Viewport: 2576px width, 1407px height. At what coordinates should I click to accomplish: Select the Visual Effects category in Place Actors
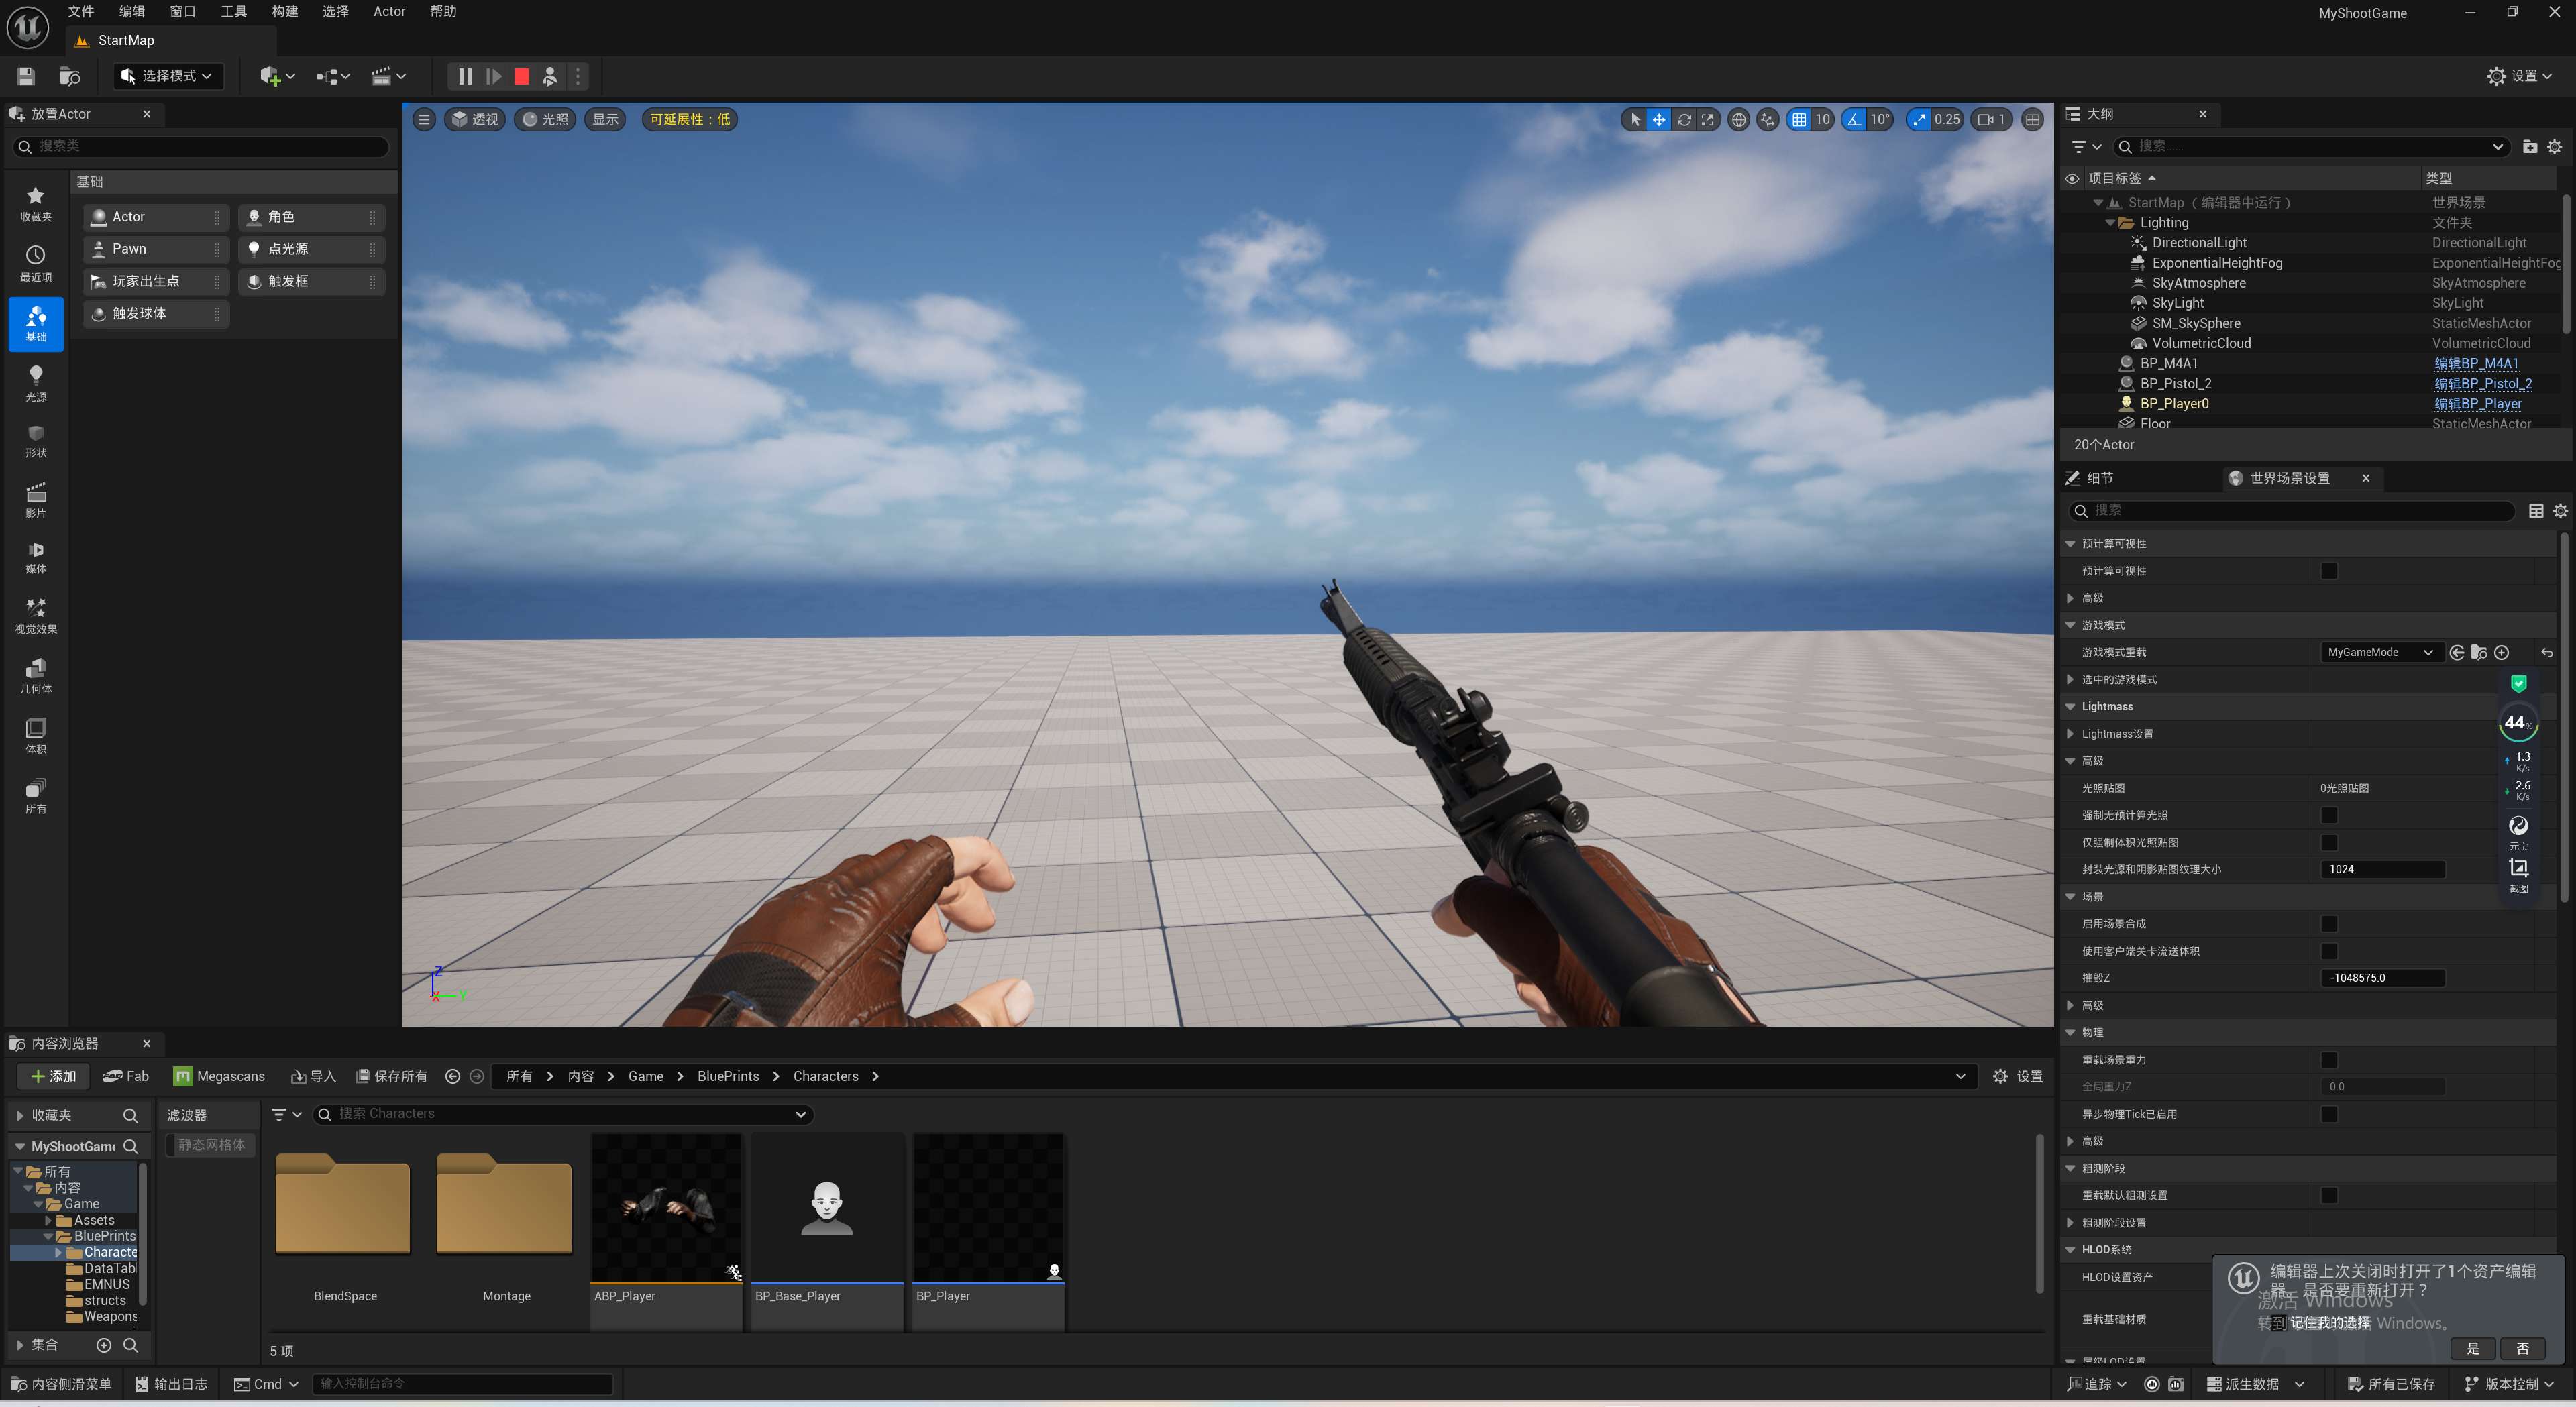36,616
